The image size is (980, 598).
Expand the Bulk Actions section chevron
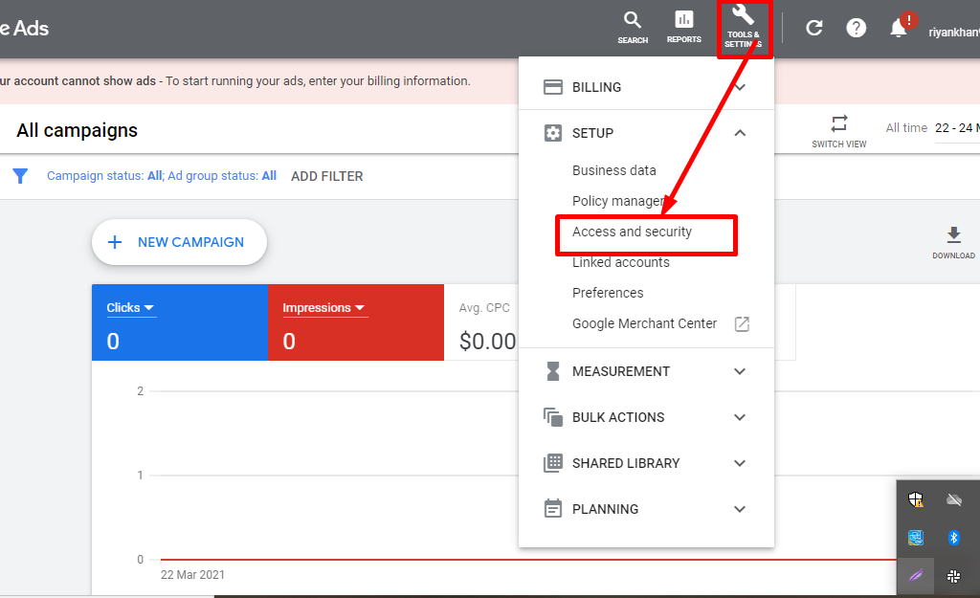coord(740,417)
